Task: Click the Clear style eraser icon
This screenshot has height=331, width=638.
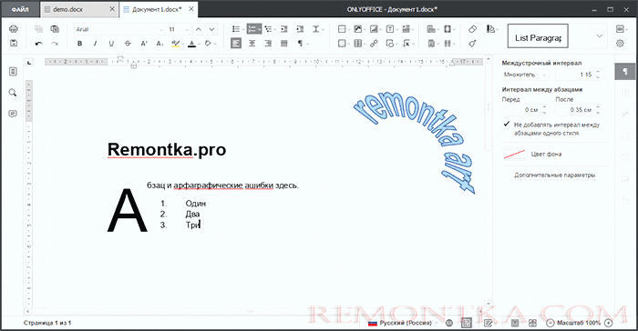Action: tap(472, 29)
